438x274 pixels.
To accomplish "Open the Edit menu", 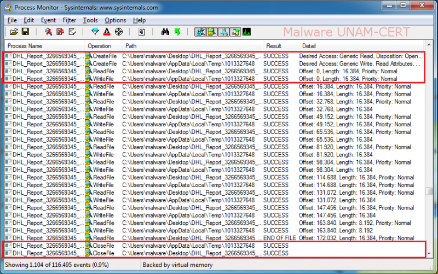I will 29,20.
